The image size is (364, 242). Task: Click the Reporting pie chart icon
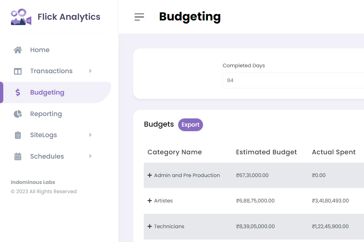[18, 114]
